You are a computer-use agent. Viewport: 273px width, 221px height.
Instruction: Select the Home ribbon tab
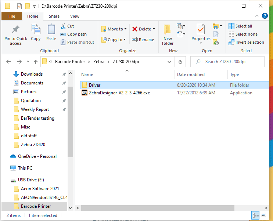click(33, 16)
